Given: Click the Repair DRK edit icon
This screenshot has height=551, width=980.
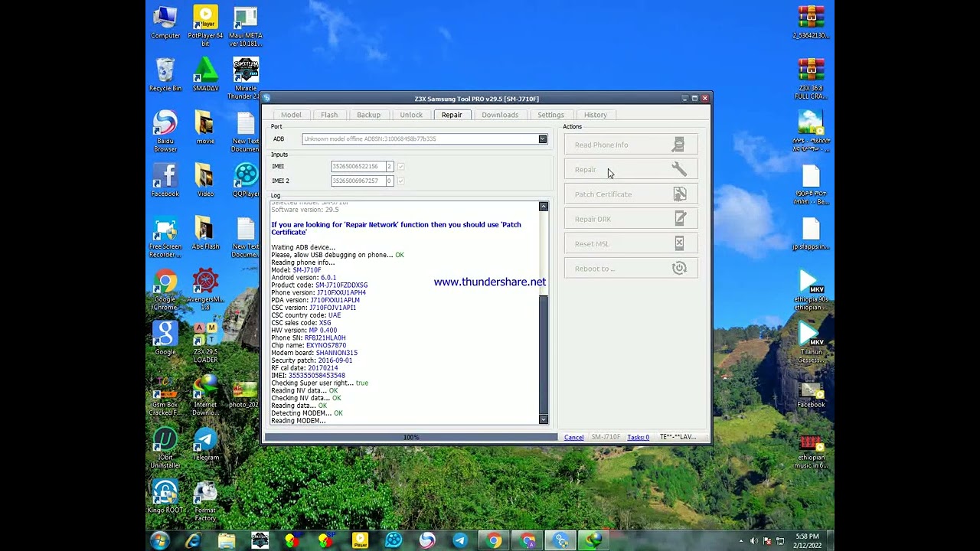Looking at the screenshot, I should click(679, 219).
